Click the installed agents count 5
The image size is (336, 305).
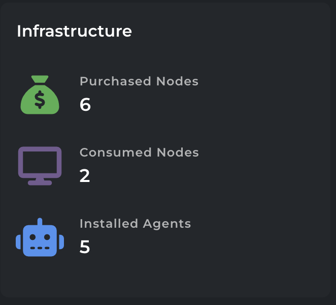pyautogui.click(x=85, y=247)
